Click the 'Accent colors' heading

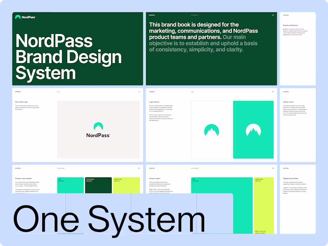[x=155, y=178]
